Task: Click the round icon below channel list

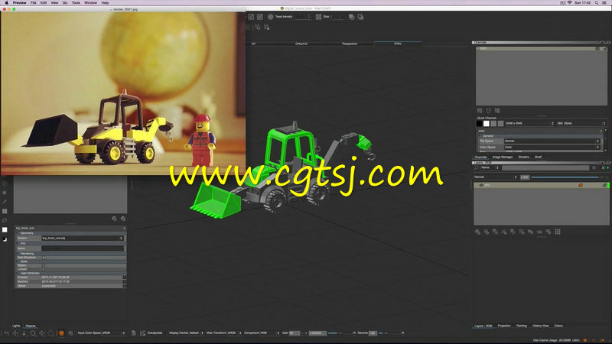Action: click(x=488, y=111)
